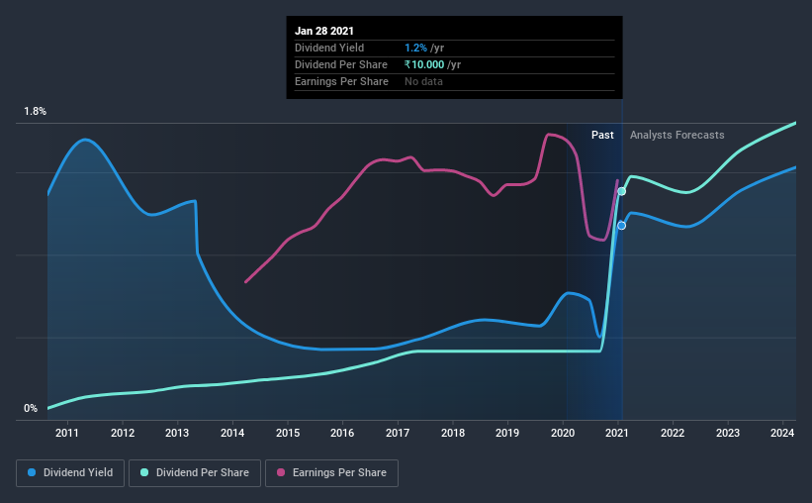This screenshot has height=503, width=812.
Task: Toggle the Dividend Per Share legend button
Action: pos(195,473)
